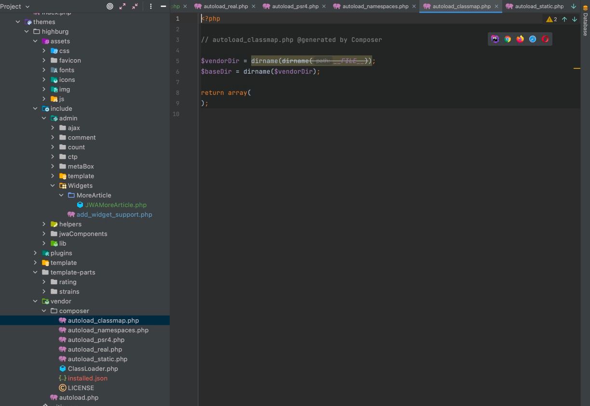Close the autoload_classmap.php tab
The width and height of the screenshot is (590, 406).
[496, 6]
